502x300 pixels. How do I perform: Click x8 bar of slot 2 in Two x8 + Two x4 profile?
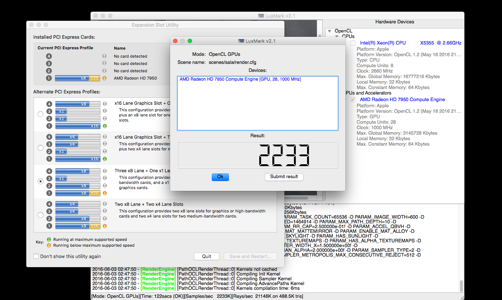tap(72, 219)
